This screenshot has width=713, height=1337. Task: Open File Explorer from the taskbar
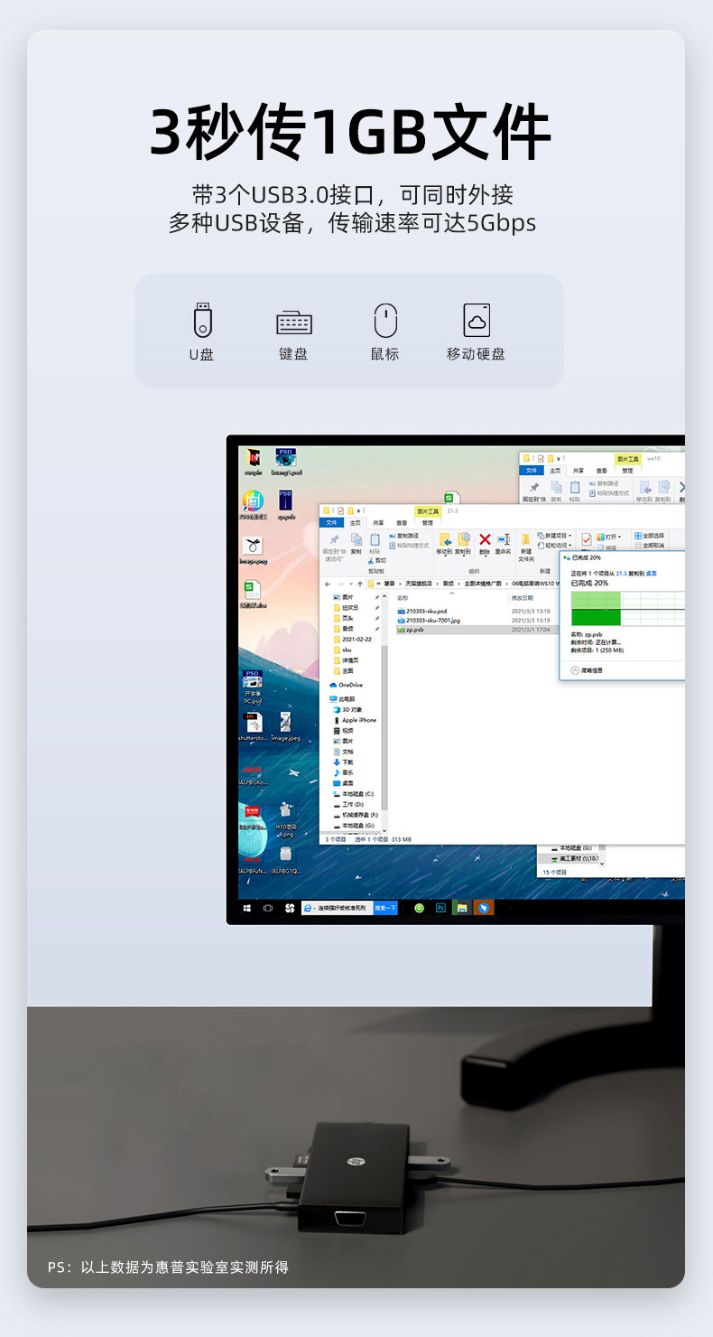click(461, 908)
